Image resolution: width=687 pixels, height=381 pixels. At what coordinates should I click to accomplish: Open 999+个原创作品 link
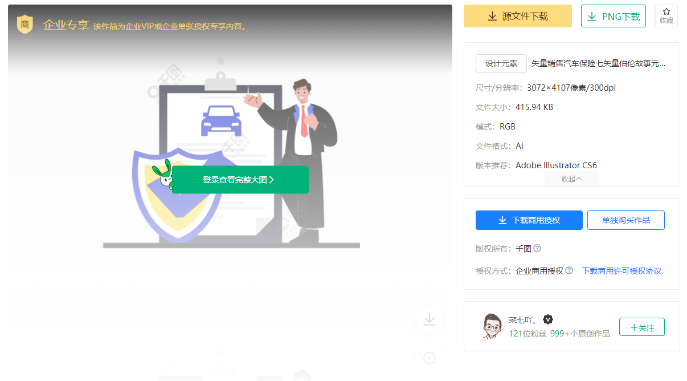[x=579, y=334]
